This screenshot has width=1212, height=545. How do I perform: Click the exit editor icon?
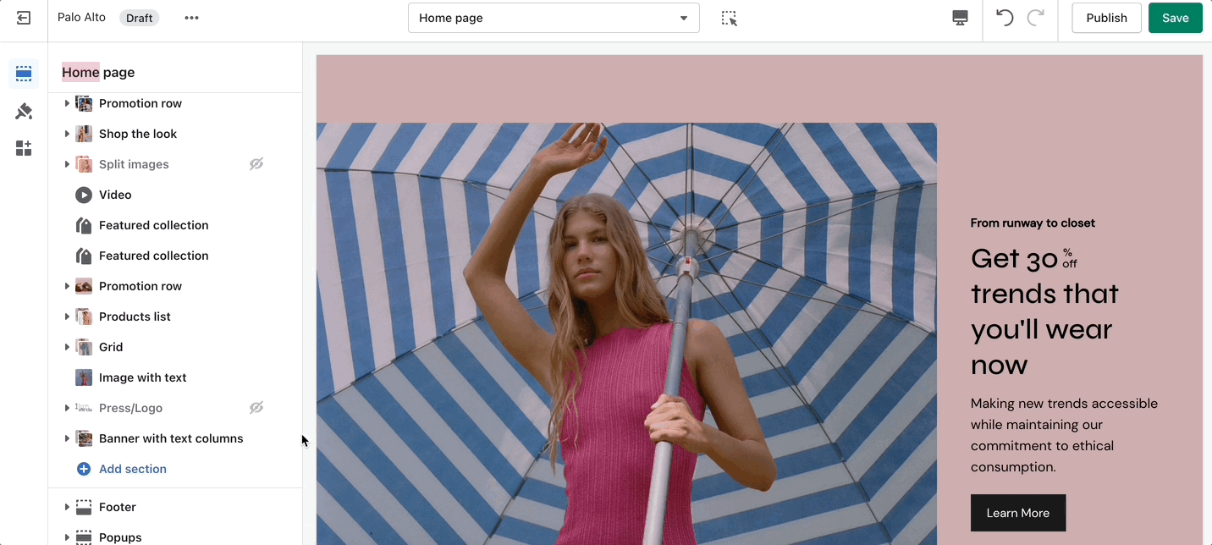[24, 18]
